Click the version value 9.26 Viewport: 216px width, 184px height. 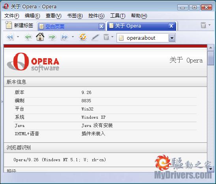86,92
